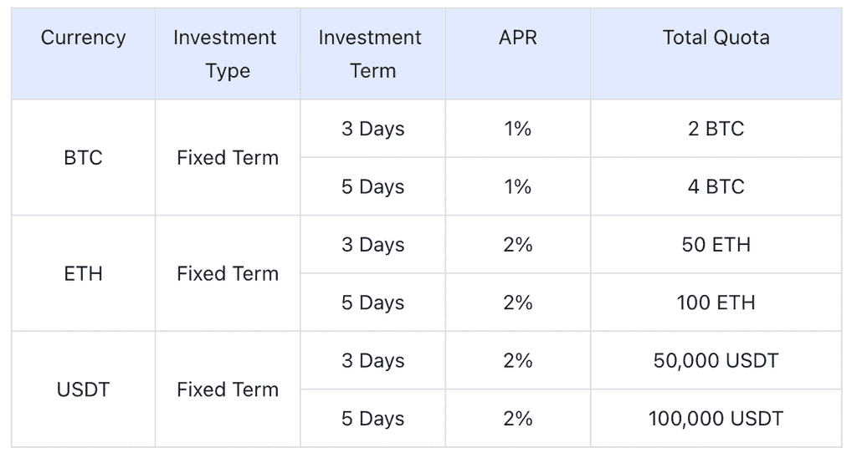Screen dimensions: 857x458
Task: Select the APR column header
Action: [517, 38]
